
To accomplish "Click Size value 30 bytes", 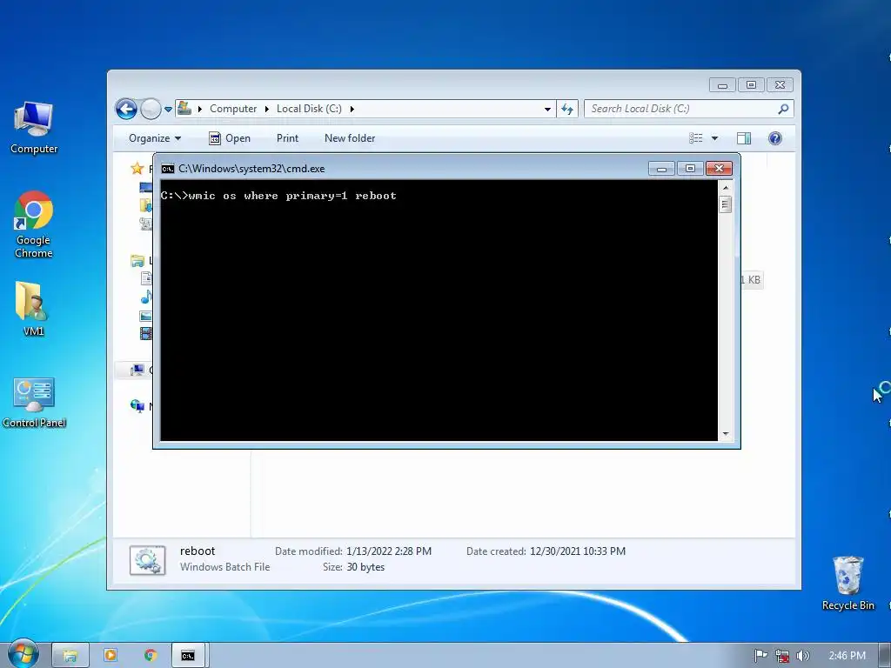I will click(x=365, y=567).
